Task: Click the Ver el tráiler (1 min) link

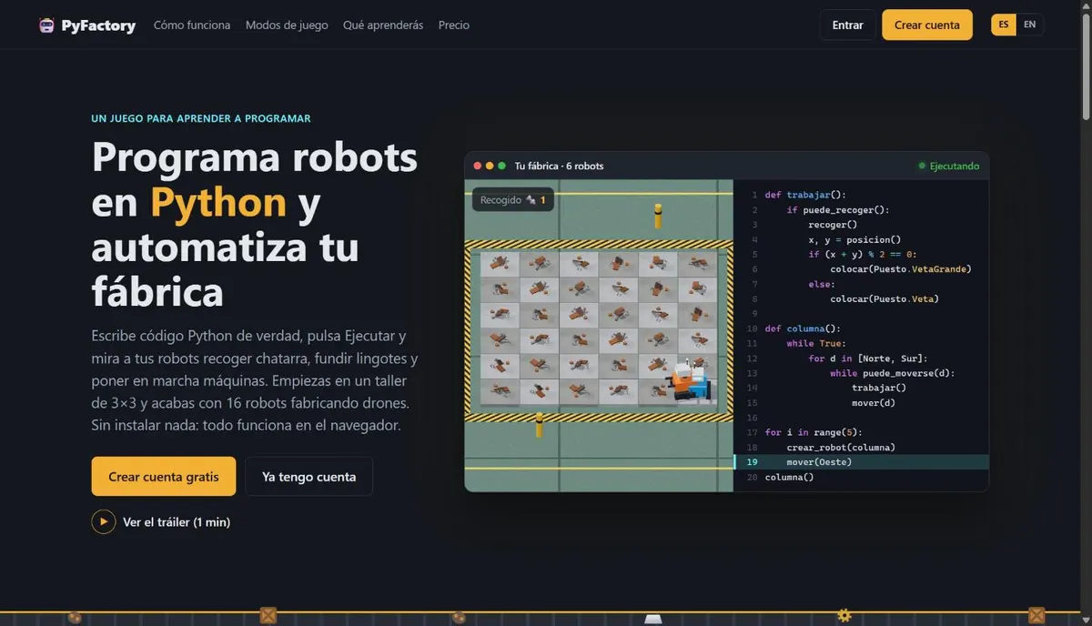Action: 177,522
